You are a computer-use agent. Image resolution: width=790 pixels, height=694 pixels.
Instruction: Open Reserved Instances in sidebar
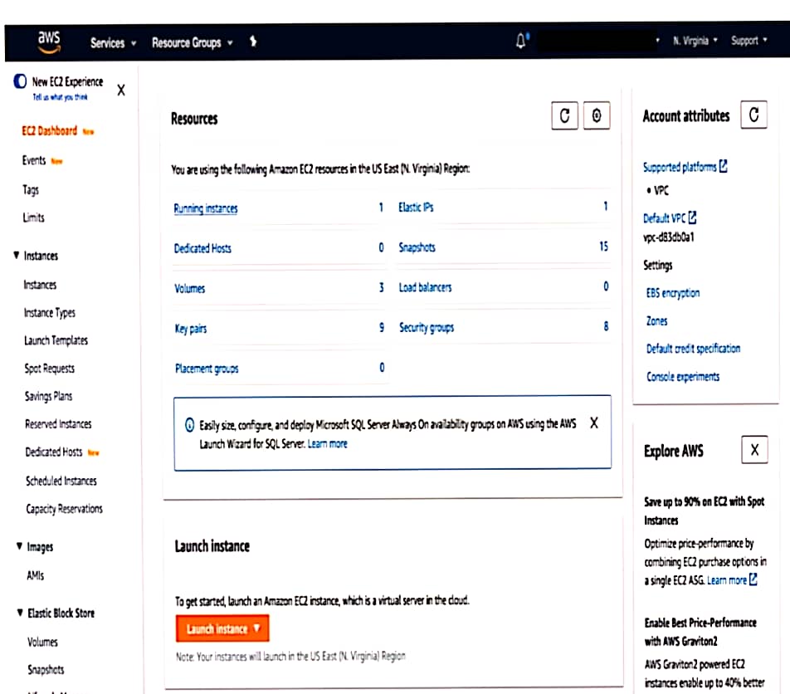[x=58, y=424]
